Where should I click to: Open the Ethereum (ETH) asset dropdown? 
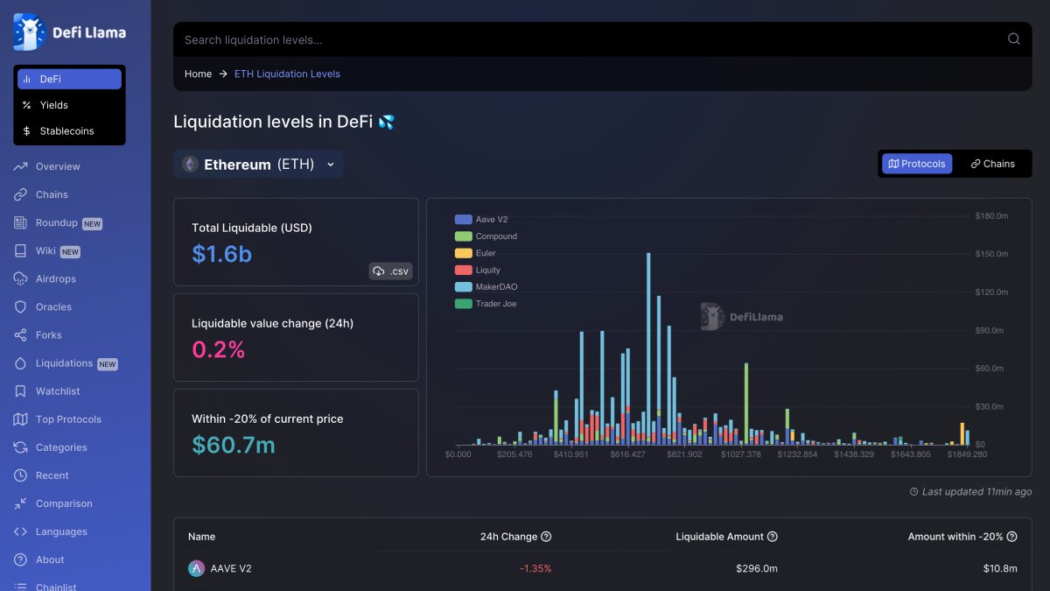(258, 164)
